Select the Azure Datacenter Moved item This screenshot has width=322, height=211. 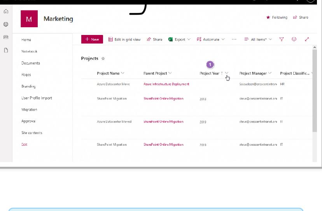coord(114,122)
